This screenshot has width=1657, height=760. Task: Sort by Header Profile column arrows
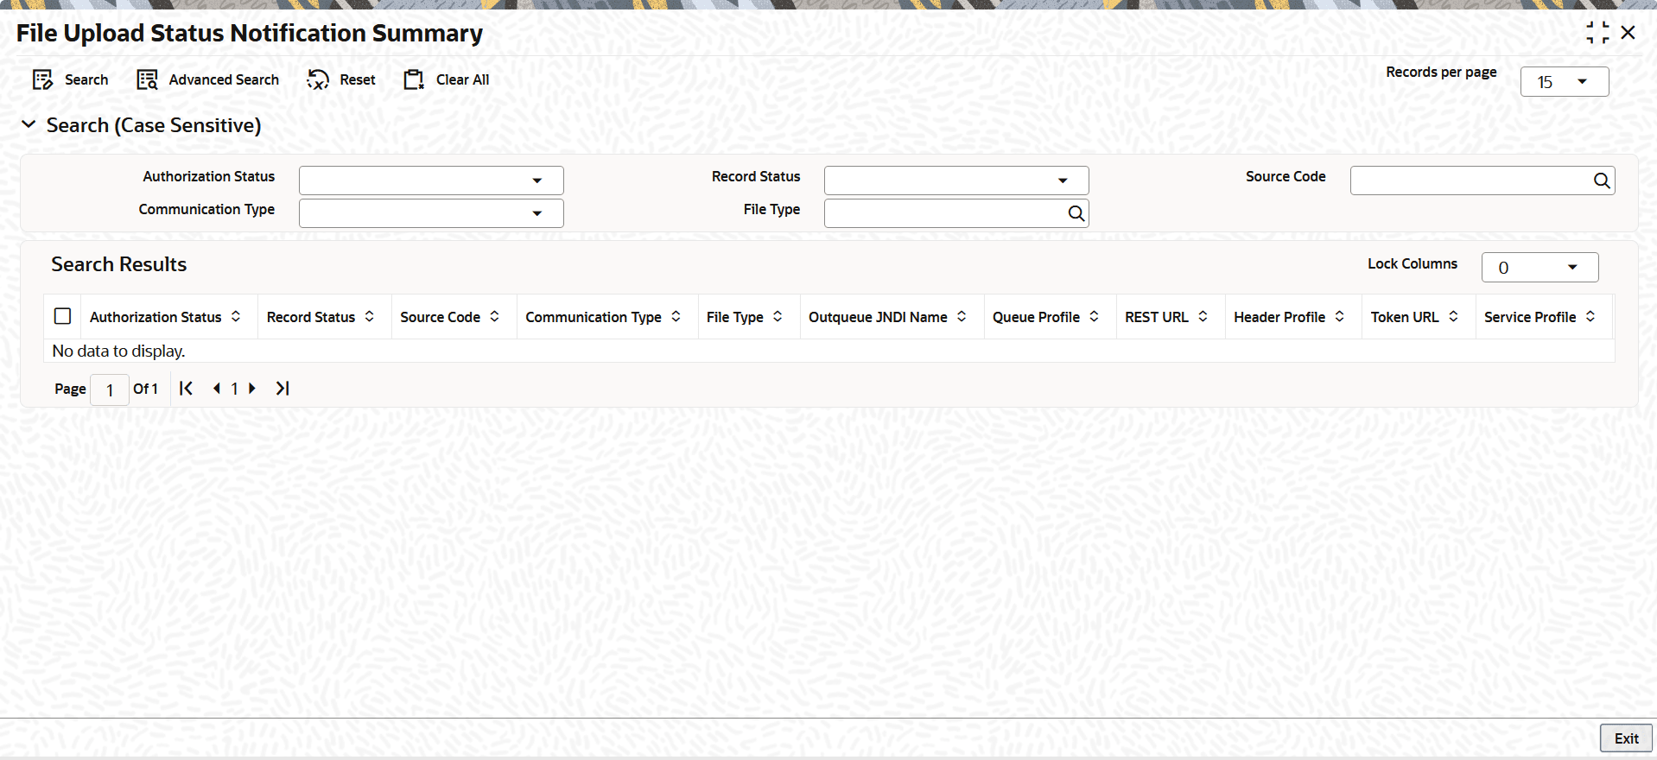click(x=1340, y=317)
